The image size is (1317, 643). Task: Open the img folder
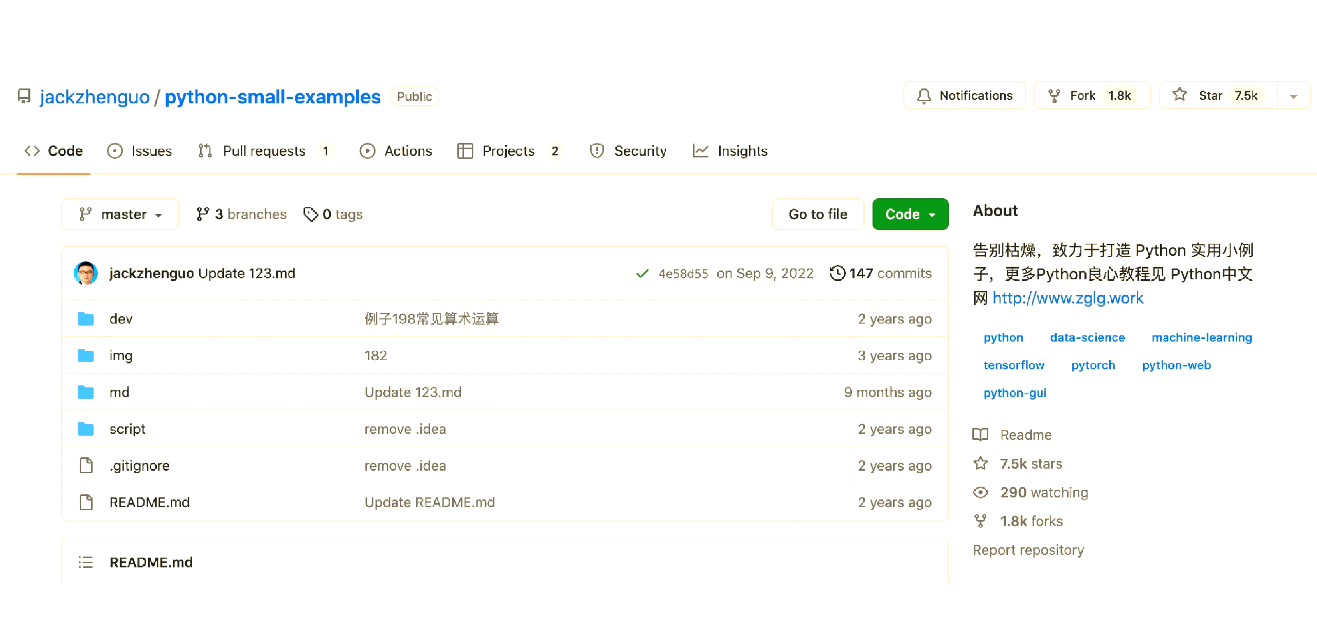121,355
